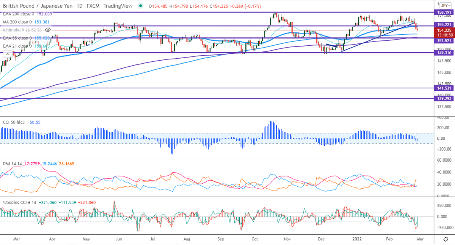Click the MA 200 value 153.381

[42, 22]
